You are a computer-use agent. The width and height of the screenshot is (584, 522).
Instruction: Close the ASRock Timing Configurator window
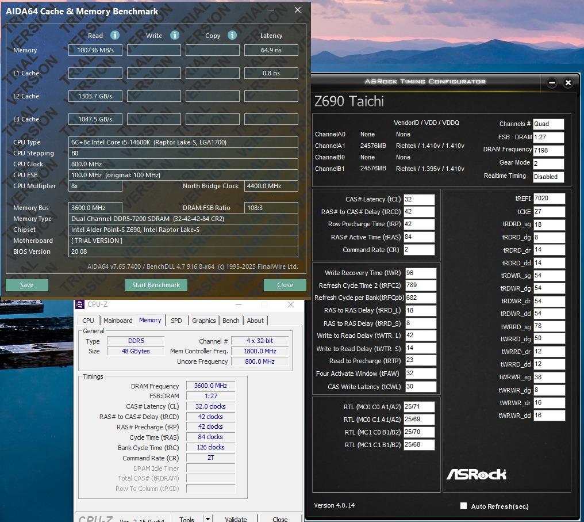tap(568, 83)
